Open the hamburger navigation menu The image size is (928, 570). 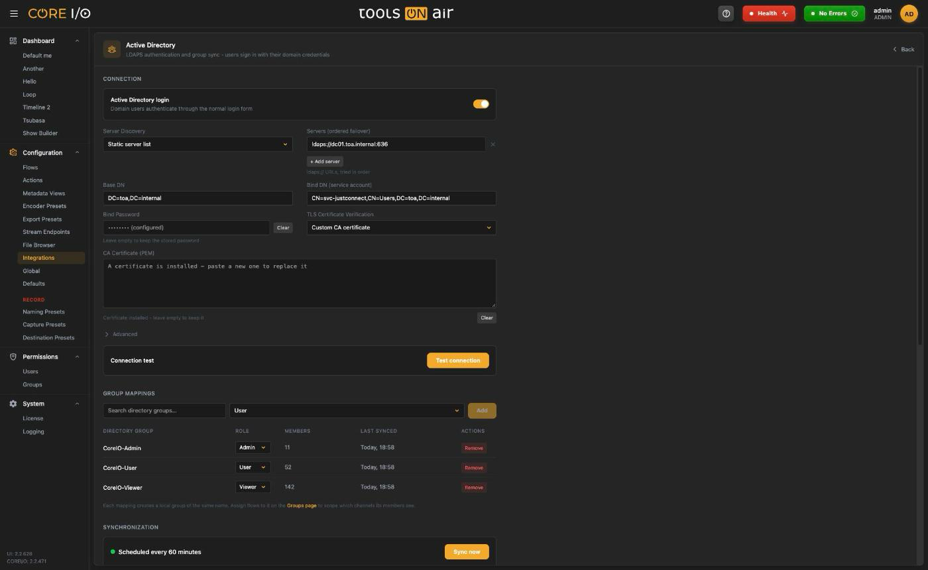[x=14, y=13]
